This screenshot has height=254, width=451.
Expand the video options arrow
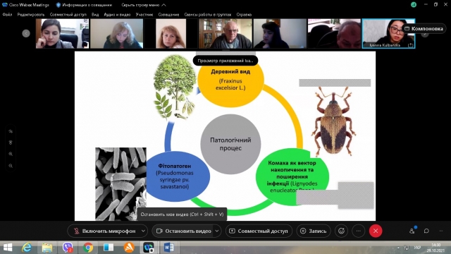click(x=217, y=231)
